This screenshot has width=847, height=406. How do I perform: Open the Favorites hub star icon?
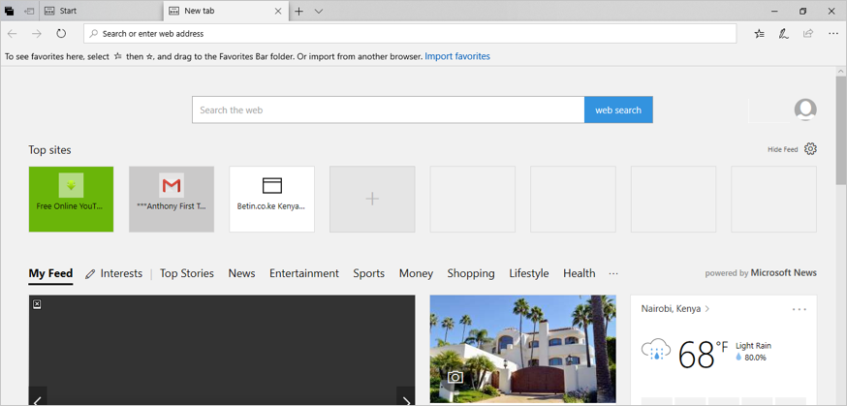(759, 34)
